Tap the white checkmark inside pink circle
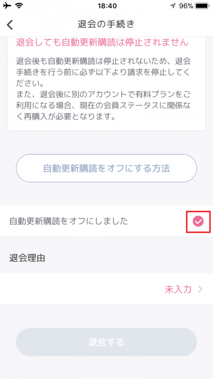This screenshot has width=213, height=379. [198, 221]
